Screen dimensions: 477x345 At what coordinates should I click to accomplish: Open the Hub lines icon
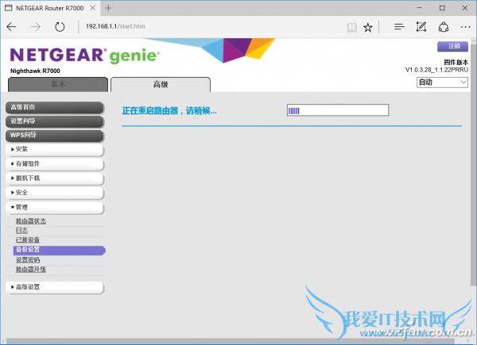(x=399, y=27)
